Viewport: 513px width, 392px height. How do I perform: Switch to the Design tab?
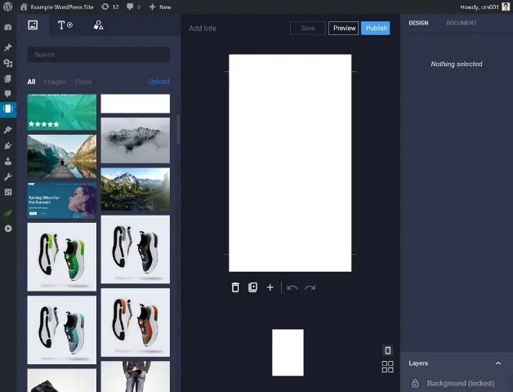coord(418,23)
